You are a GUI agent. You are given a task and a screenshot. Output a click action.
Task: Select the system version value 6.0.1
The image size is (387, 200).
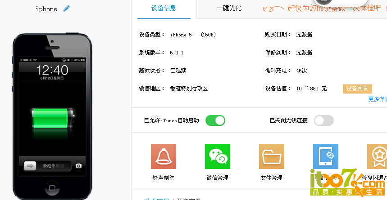click(x=177, y=53)
